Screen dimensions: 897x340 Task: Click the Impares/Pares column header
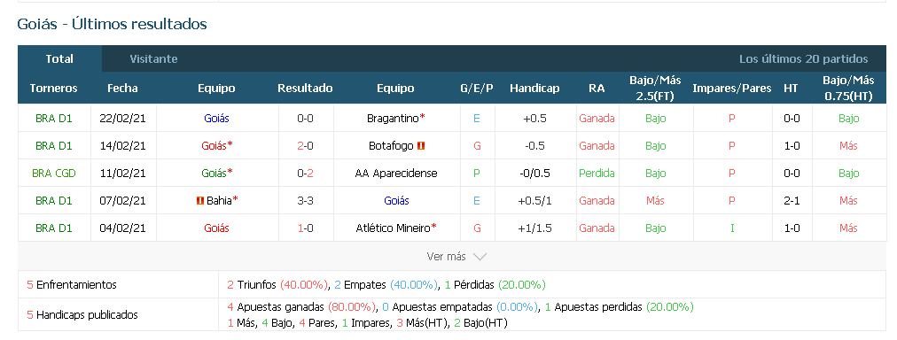731,89
